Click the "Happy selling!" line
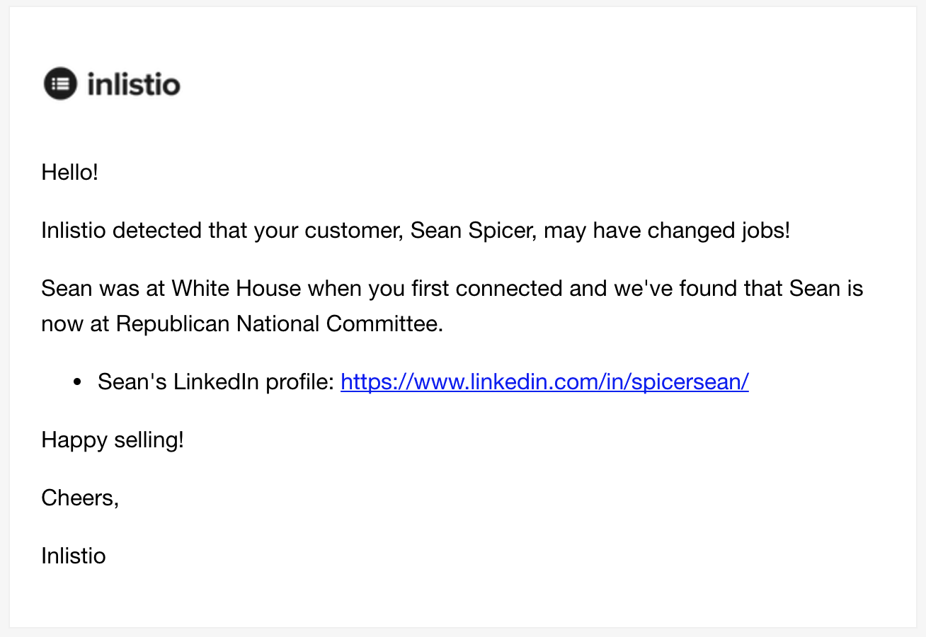The height and width of the screenshot is (637, 926). click(113, 440)
